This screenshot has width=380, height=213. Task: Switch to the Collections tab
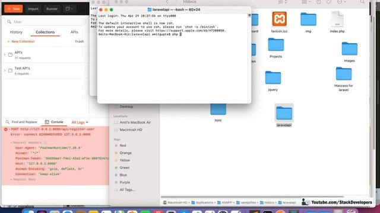[x=45, y=32]
